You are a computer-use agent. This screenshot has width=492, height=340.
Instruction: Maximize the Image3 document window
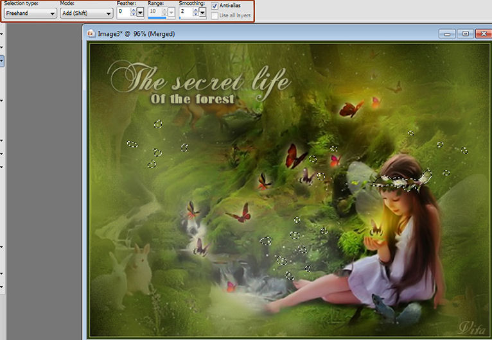(x=465, y=33)
